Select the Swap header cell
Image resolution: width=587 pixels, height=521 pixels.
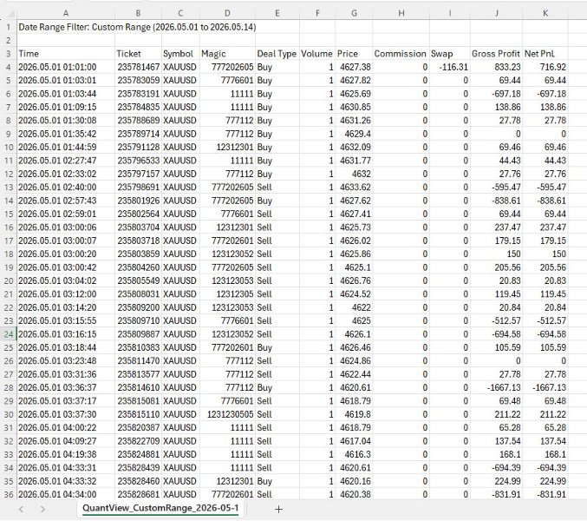450,54
